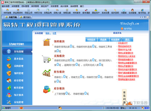Image resolution: width=151 pixels, height=111 pixels.
Task: Click the 财务模块 coins chart icon
Action: (46, 73)
